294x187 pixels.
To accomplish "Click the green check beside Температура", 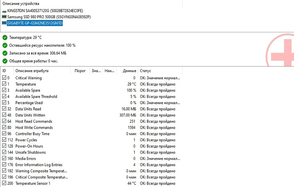I will (x=5, y=38).
